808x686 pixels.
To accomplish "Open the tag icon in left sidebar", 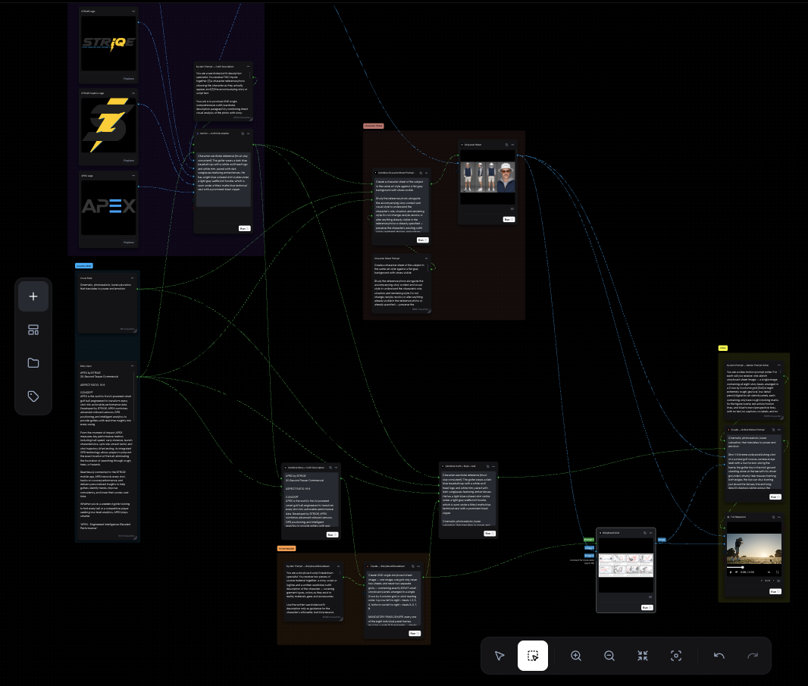I will click(x=33, y=396).
